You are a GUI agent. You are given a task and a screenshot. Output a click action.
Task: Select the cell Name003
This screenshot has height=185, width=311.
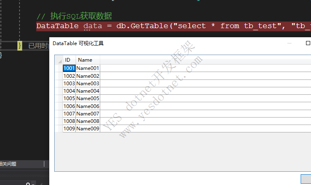(x=88, y=84)
